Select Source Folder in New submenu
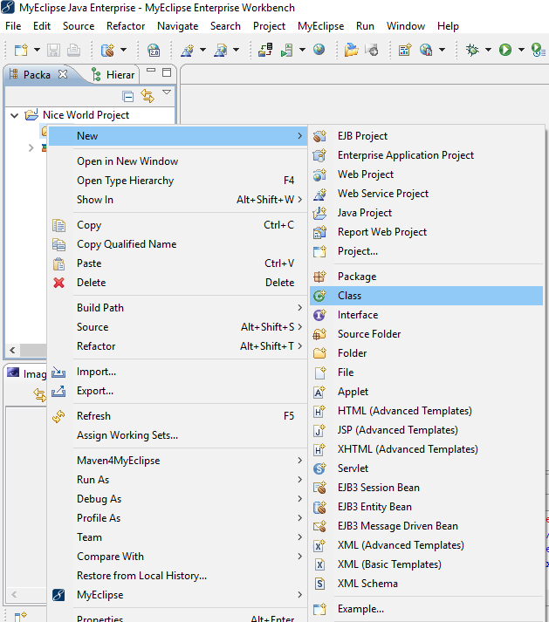The width and height of the screenshot is (549, 622). point(426,334)
